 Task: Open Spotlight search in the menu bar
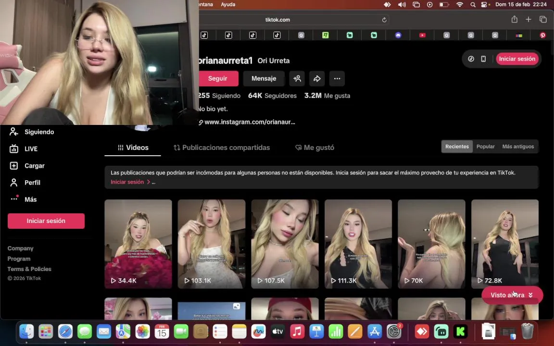(473, 5)
